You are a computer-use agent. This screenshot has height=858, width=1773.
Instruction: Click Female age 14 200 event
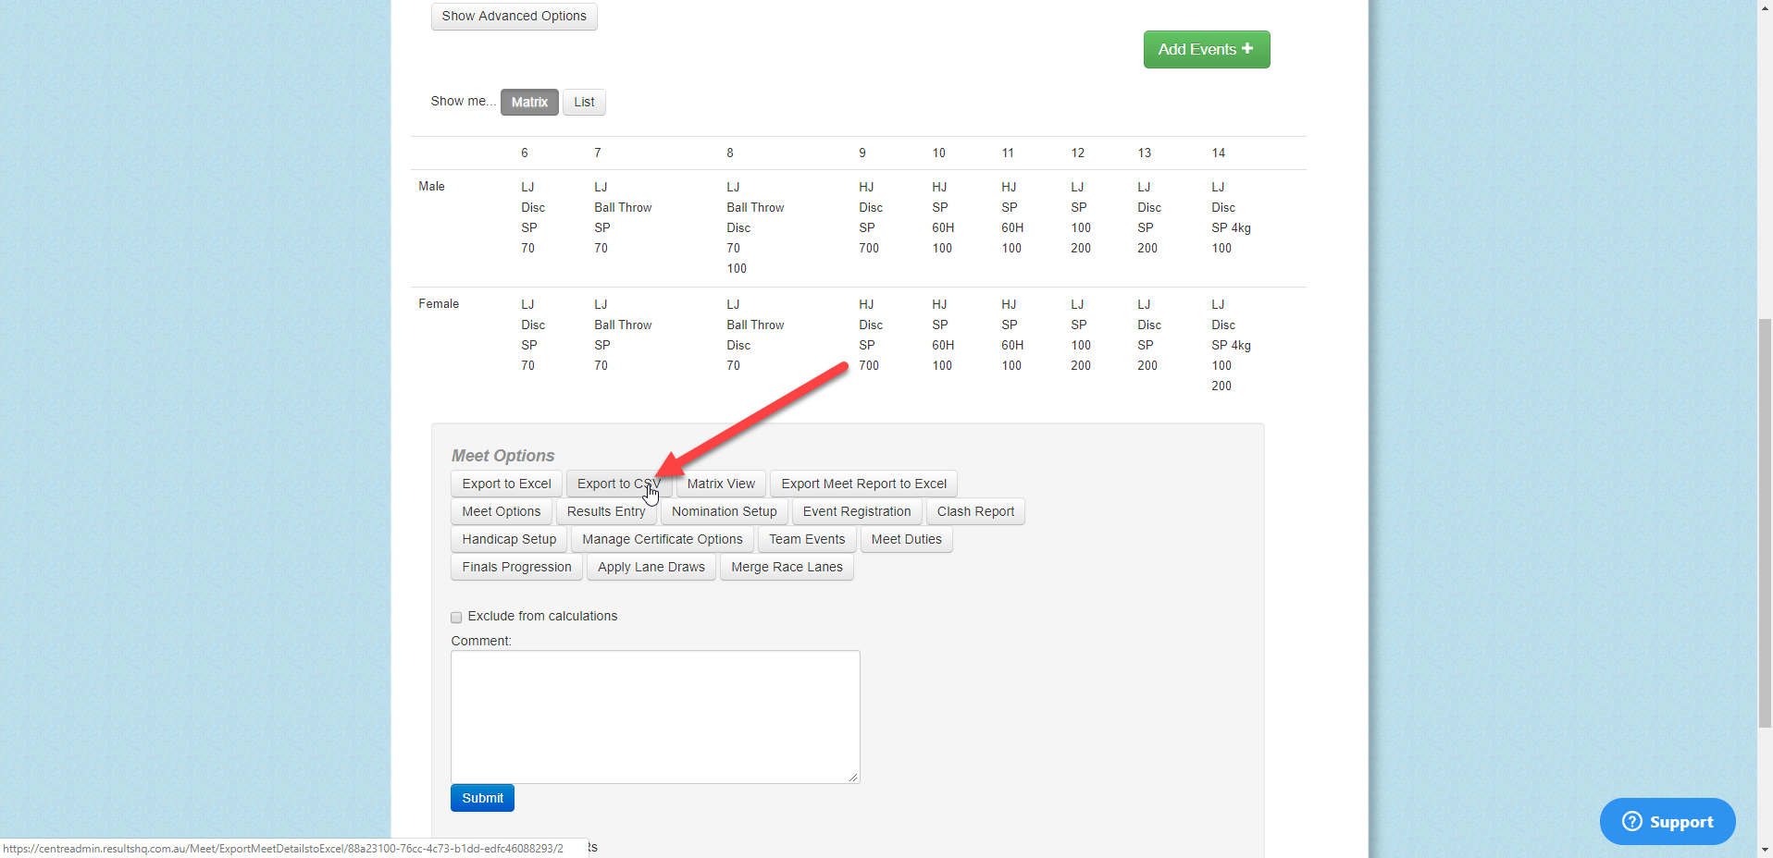tap(1221, 386)
